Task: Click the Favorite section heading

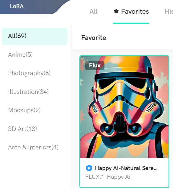Action: 94,38
